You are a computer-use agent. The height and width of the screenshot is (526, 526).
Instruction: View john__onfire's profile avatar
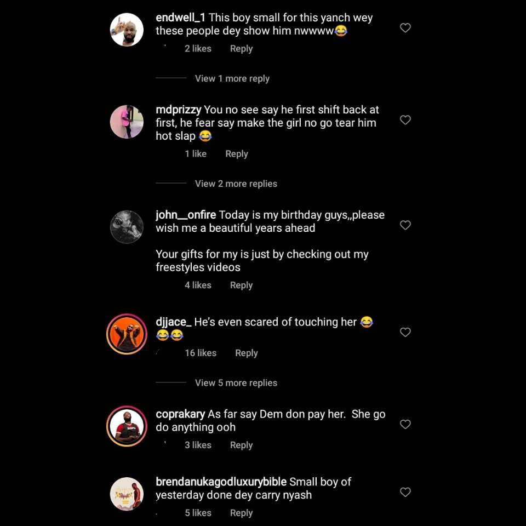point(127,227)
